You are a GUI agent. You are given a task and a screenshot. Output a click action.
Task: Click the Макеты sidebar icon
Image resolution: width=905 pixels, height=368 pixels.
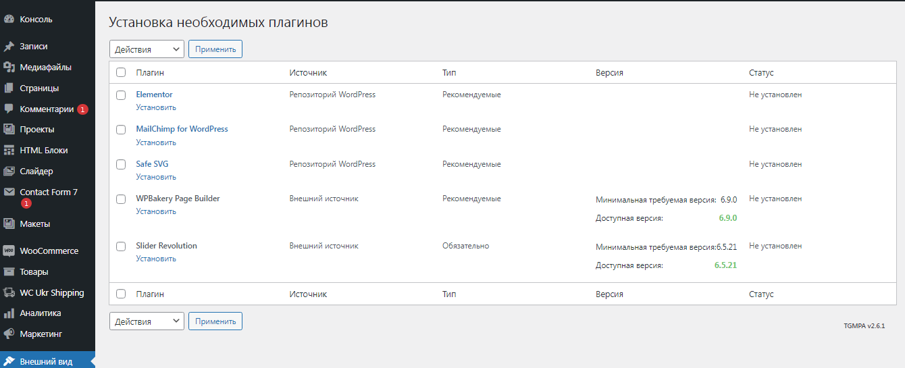9,224
